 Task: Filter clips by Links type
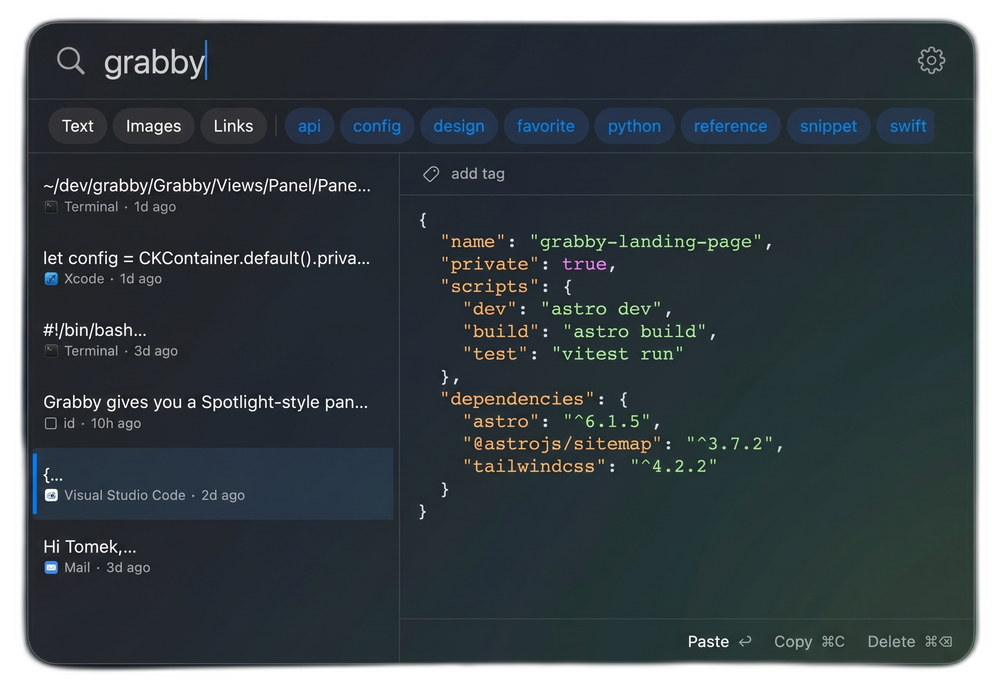pyautogui.click(x=233, y=126)
